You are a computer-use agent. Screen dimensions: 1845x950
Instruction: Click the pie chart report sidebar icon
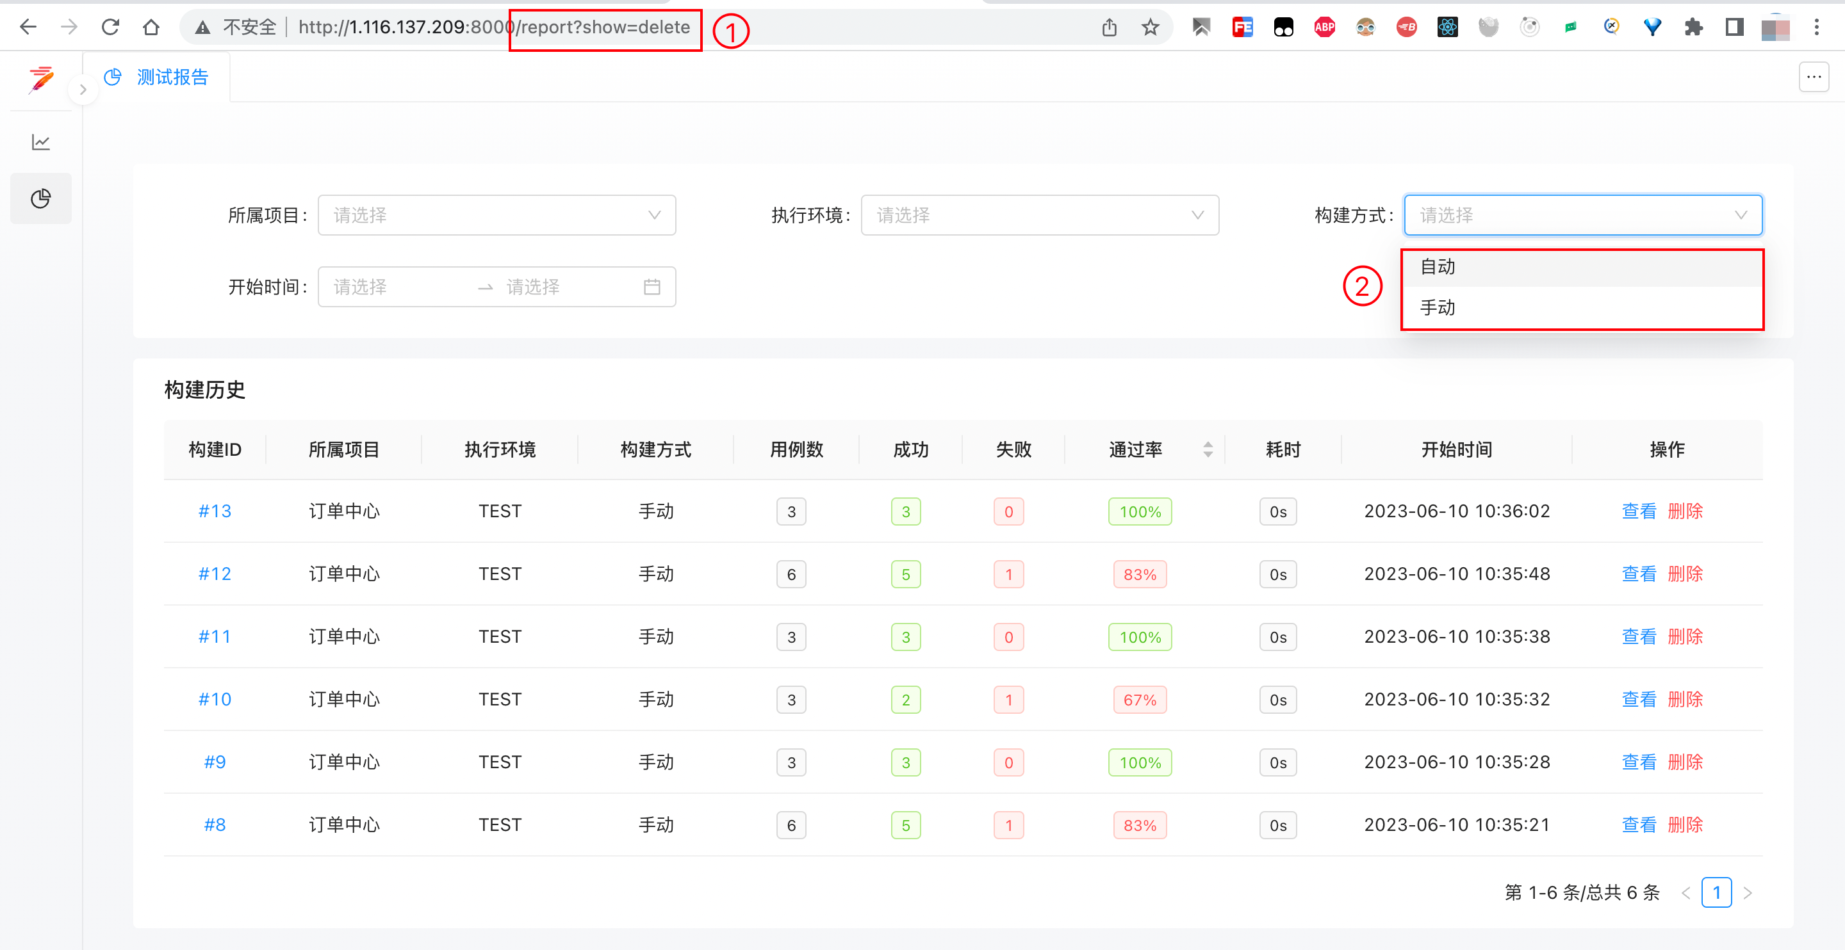tap(41, 198)
